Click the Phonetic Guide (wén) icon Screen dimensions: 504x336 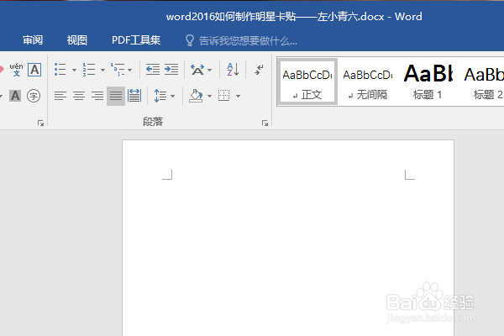coord(16,70)
